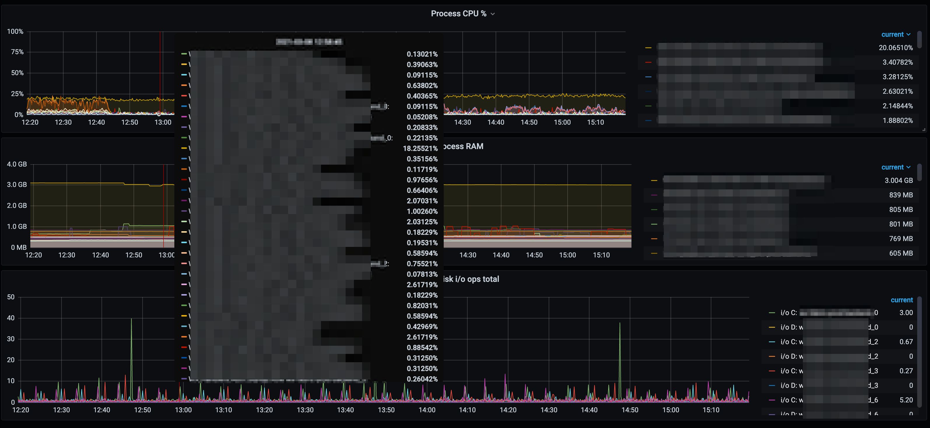Click the orange series color icon beside 769 MB

(x=654, y=239)
